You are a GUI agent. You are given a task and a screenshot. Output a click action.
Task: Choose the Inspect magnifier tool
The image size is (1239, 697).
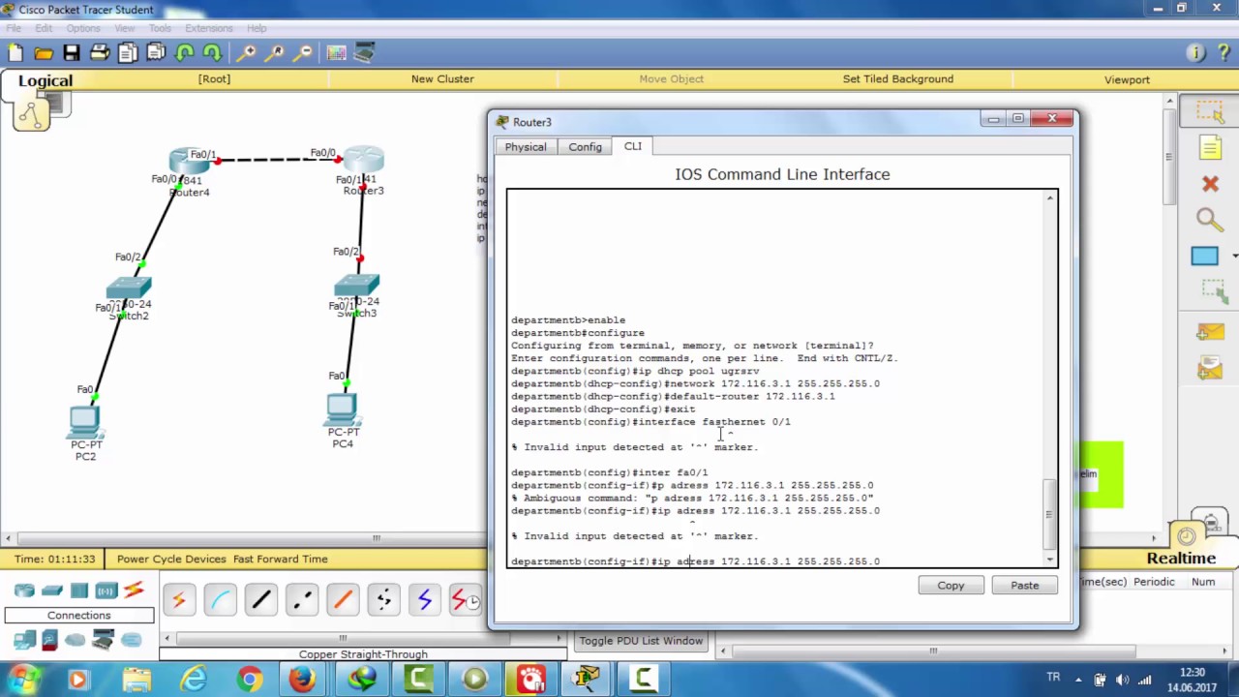point(1209,220)
